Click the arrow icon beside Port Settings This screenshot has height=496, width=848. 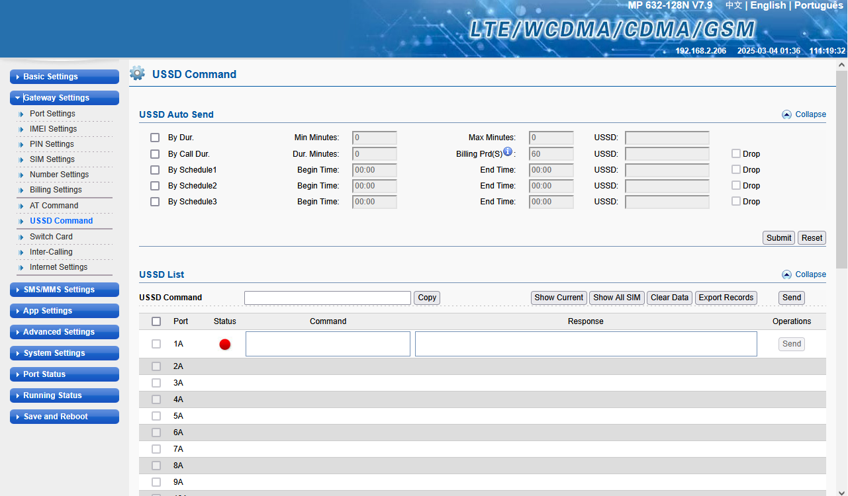(x=21, y=114)
